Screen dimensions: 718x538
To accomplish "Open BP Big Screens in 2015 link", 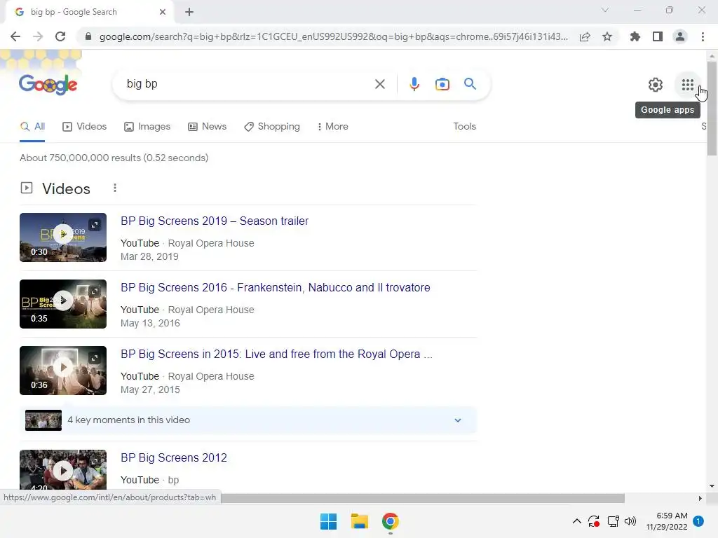I will coord(276,354).
